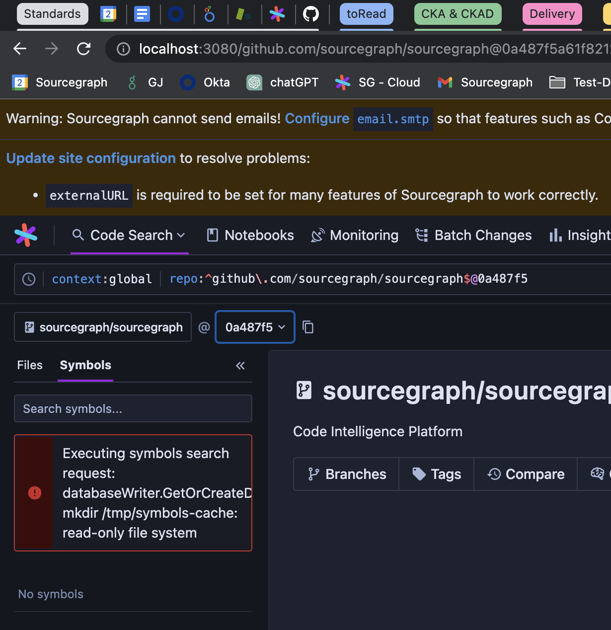Open the Branches view
Screen dimensions: 611x630
pyautogui.click(x=347, y=474)
